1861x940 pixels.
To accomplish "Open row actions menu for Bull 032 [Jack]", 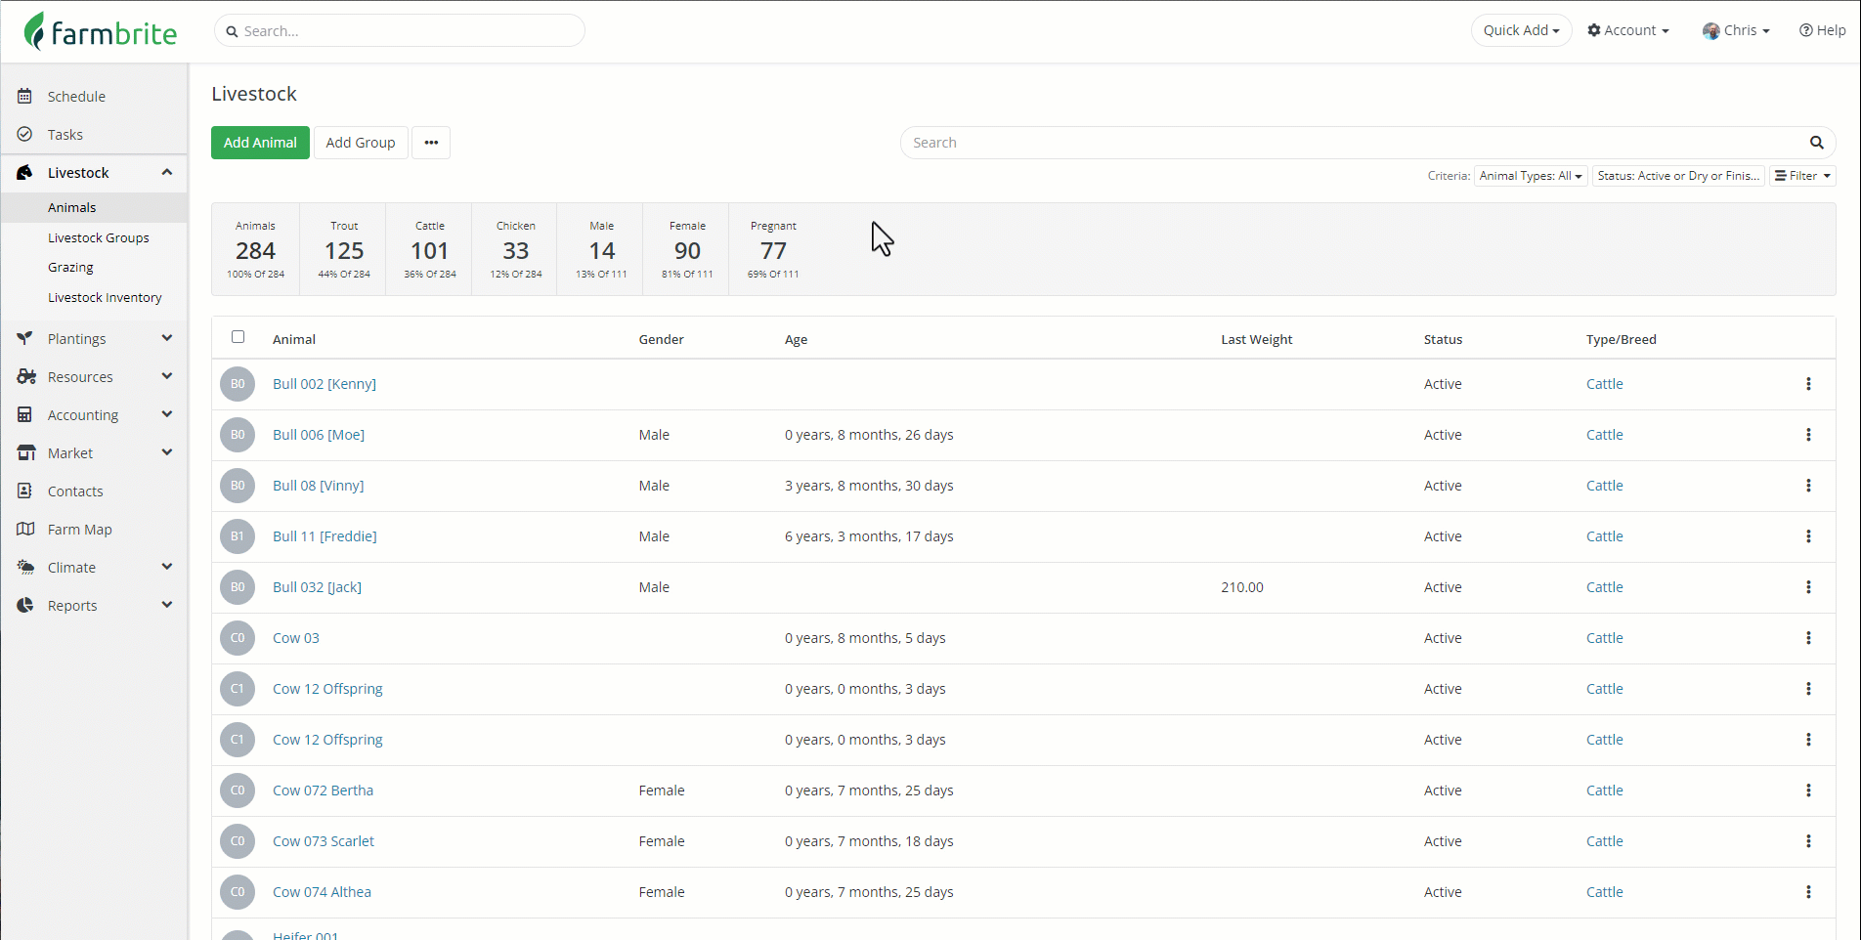I will [1808, 587].
